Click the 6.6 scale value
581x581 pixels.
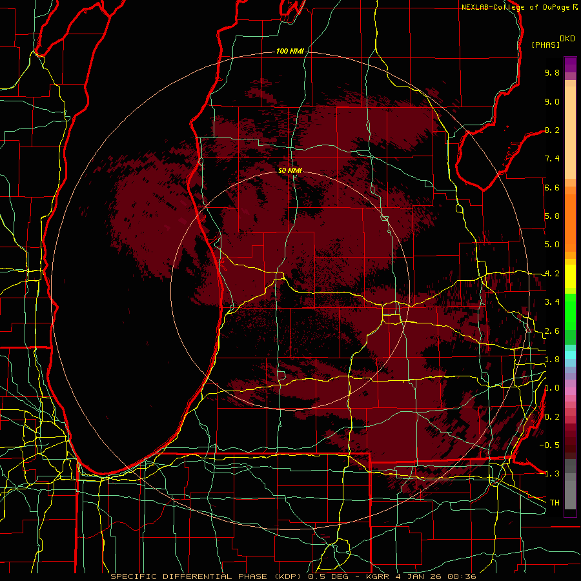552,187
